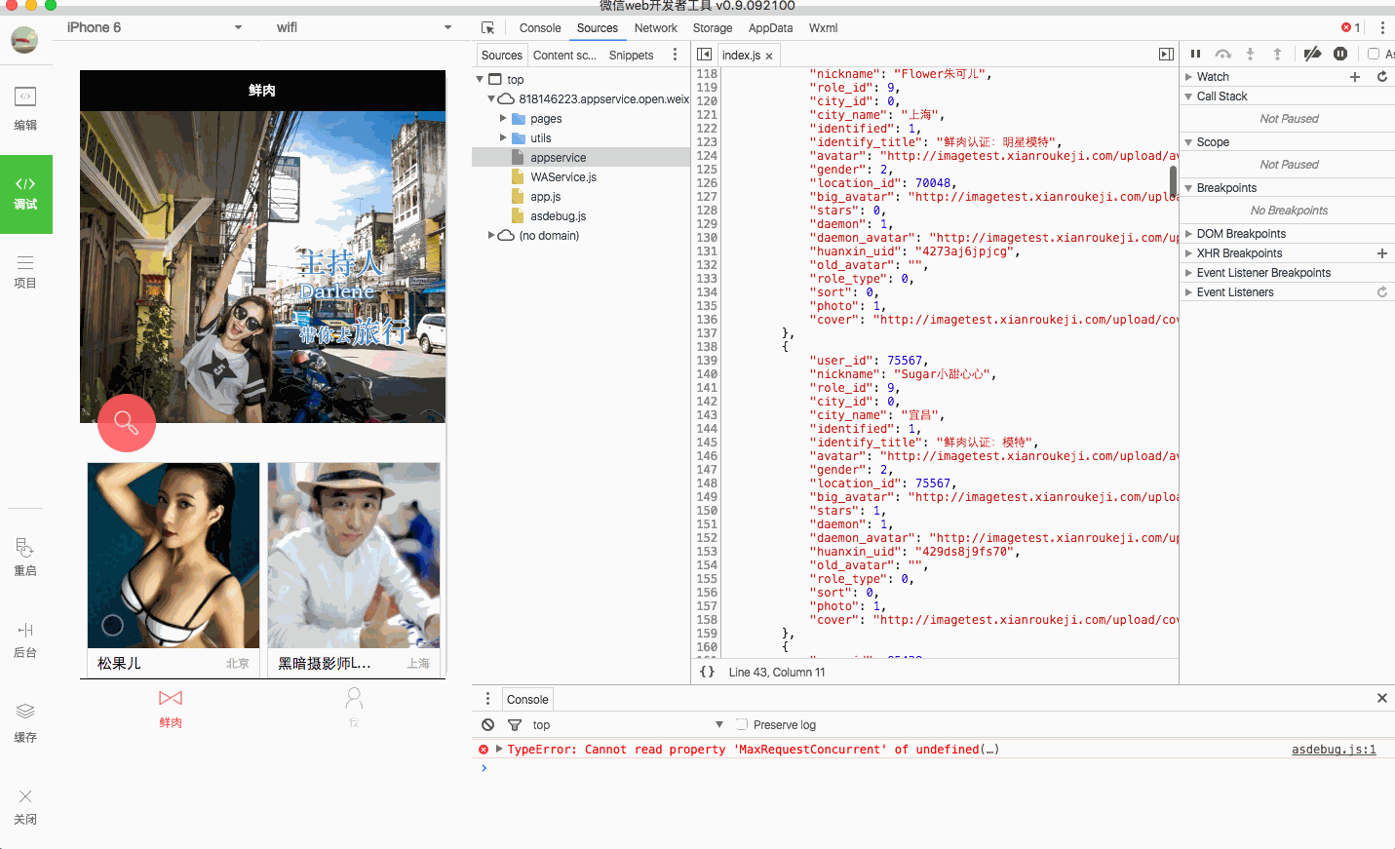
Task: Switch to the Storage tab
Action: [x=713, y=28]
